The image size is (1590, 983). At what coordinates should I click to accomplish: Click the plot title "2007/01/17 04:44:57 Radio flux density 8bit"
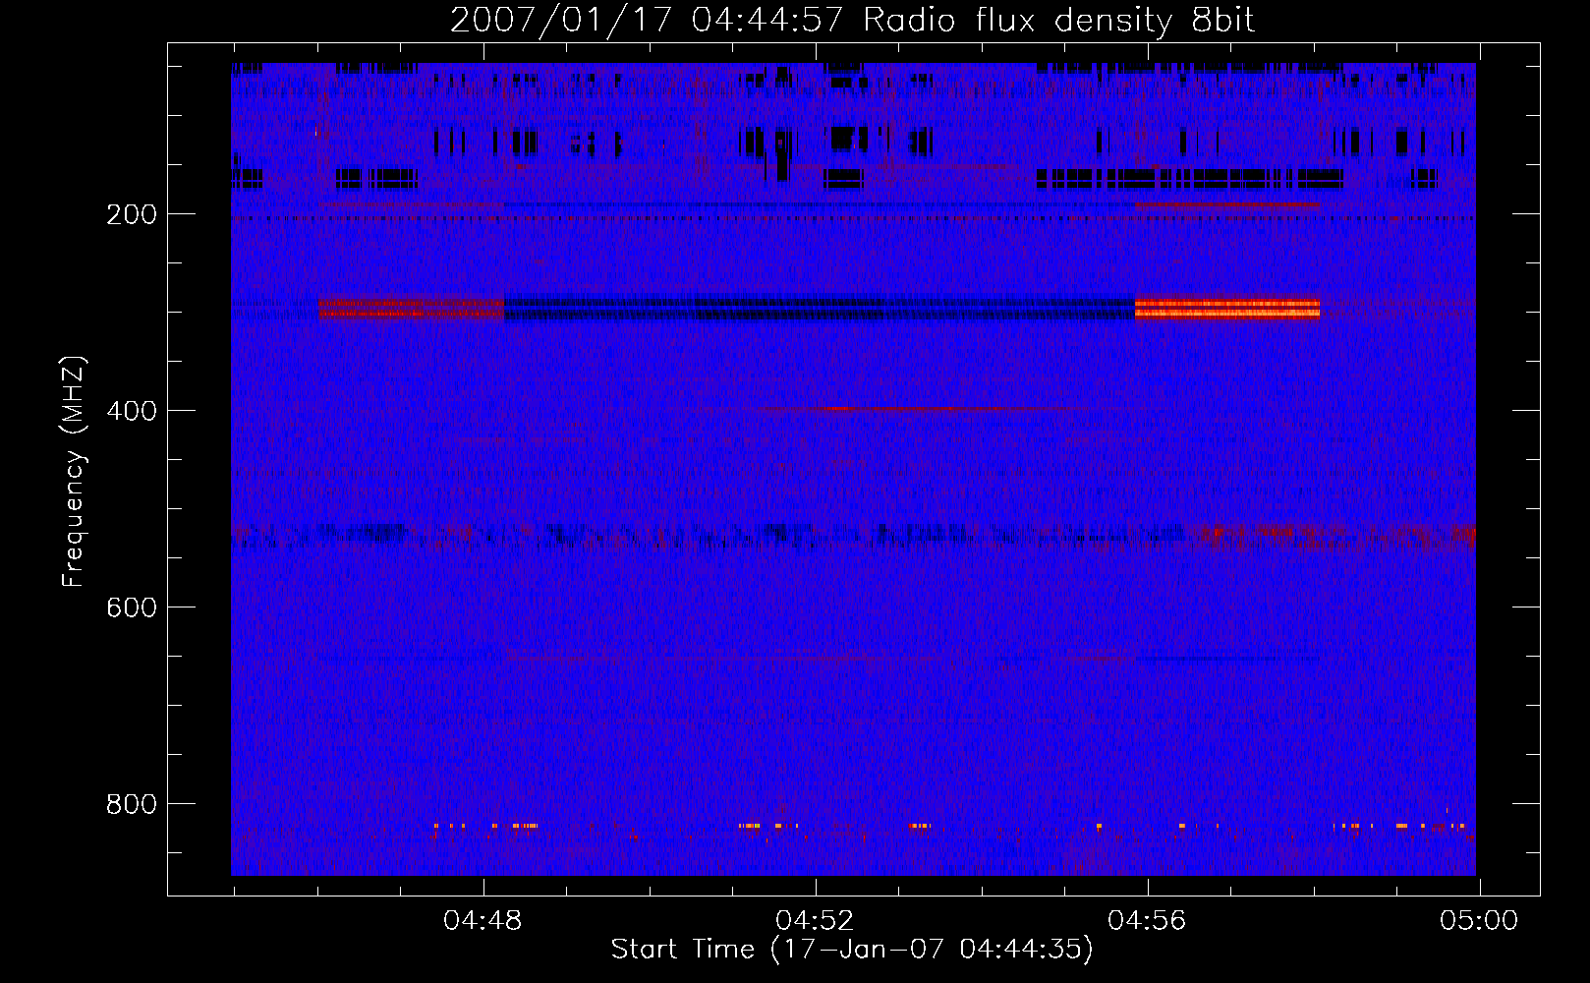(852, 21)
